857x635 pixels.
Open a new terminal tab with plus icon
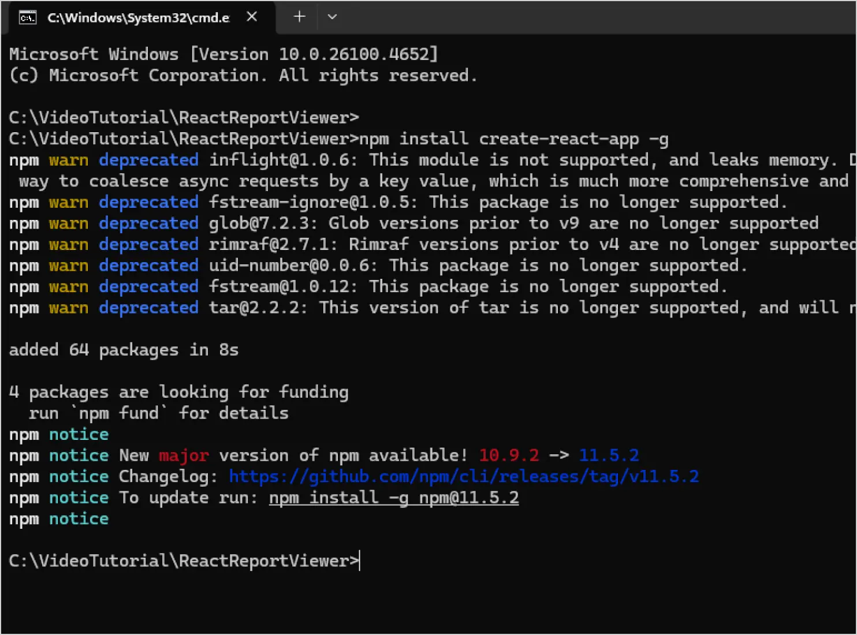pyautogui.click(x=299, y=17)
